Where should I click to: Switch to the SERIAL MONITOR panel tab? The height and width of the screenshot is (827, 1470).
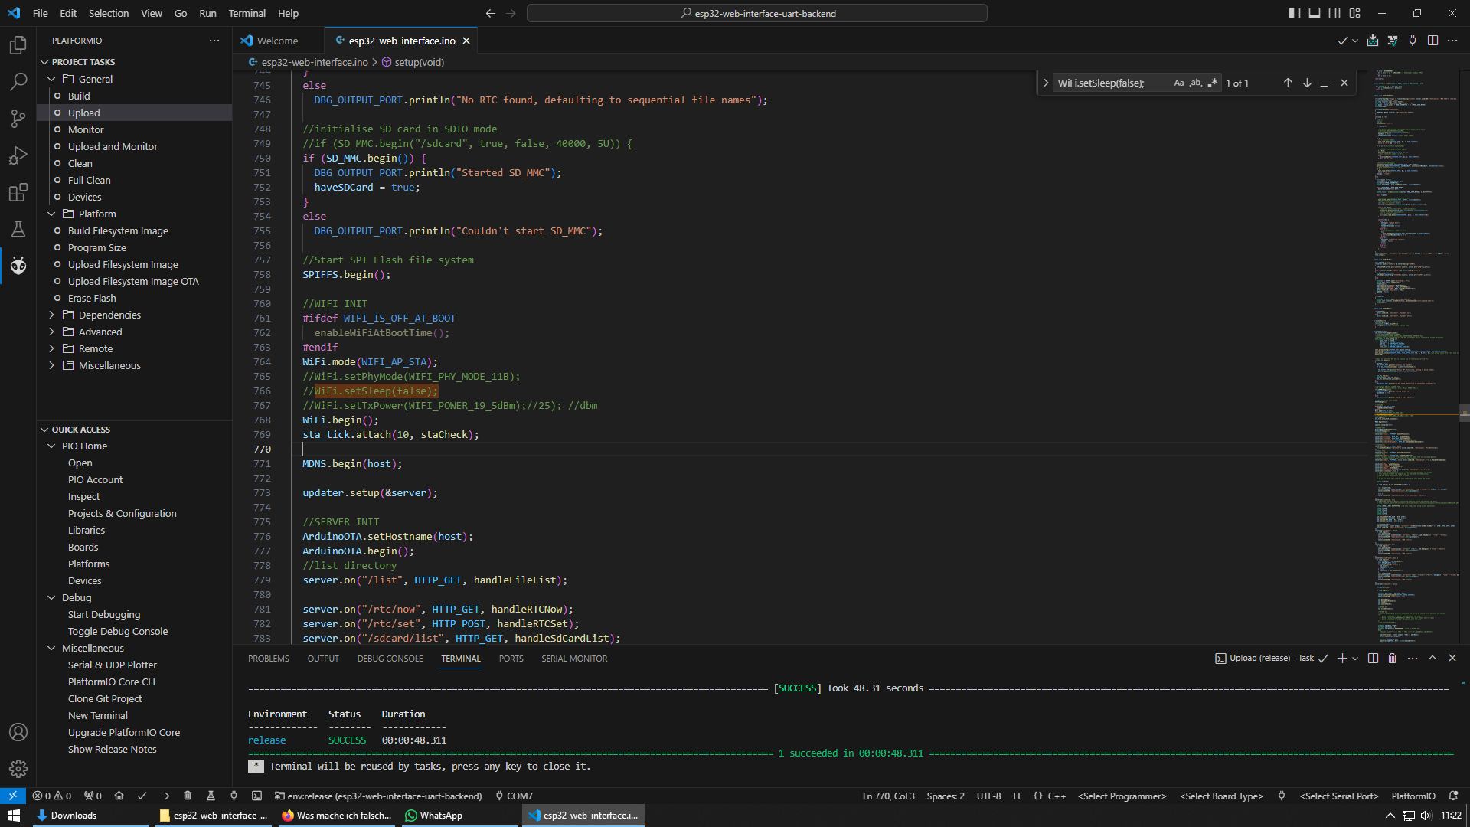click(x=574, y=659)
